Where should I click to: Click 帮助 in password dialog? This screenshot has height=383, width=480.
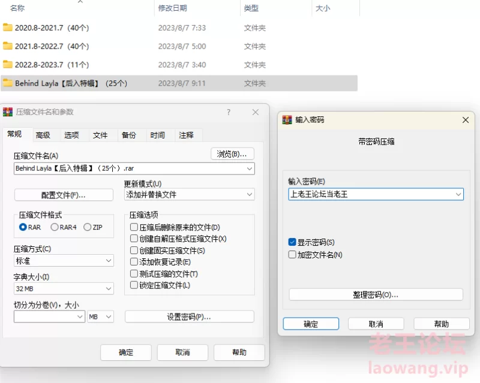coord(442,324)
